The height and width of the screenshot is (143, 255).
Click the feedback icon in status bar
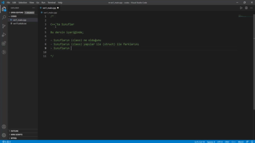247,142
